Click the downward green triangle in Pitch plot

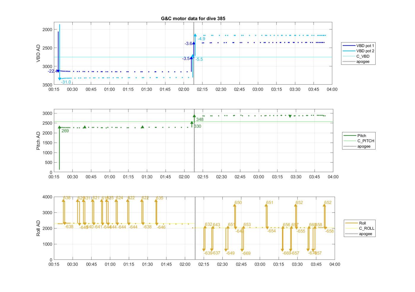[290, 116]
